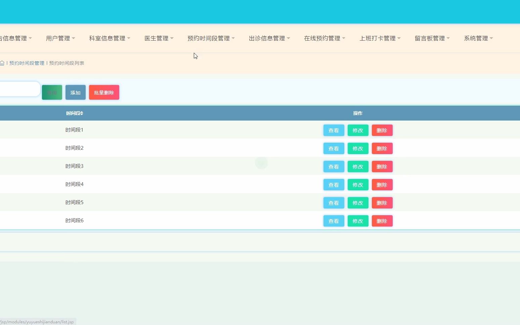
Task: Expand dropdown arrow next to 上班打卡管理
Action: pyautogui.click(x=399, y=38)
